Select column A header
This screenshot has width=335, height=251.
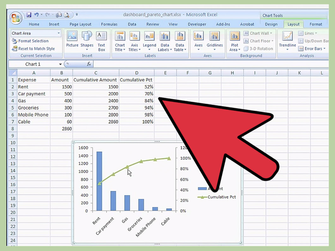click(34, 73)
